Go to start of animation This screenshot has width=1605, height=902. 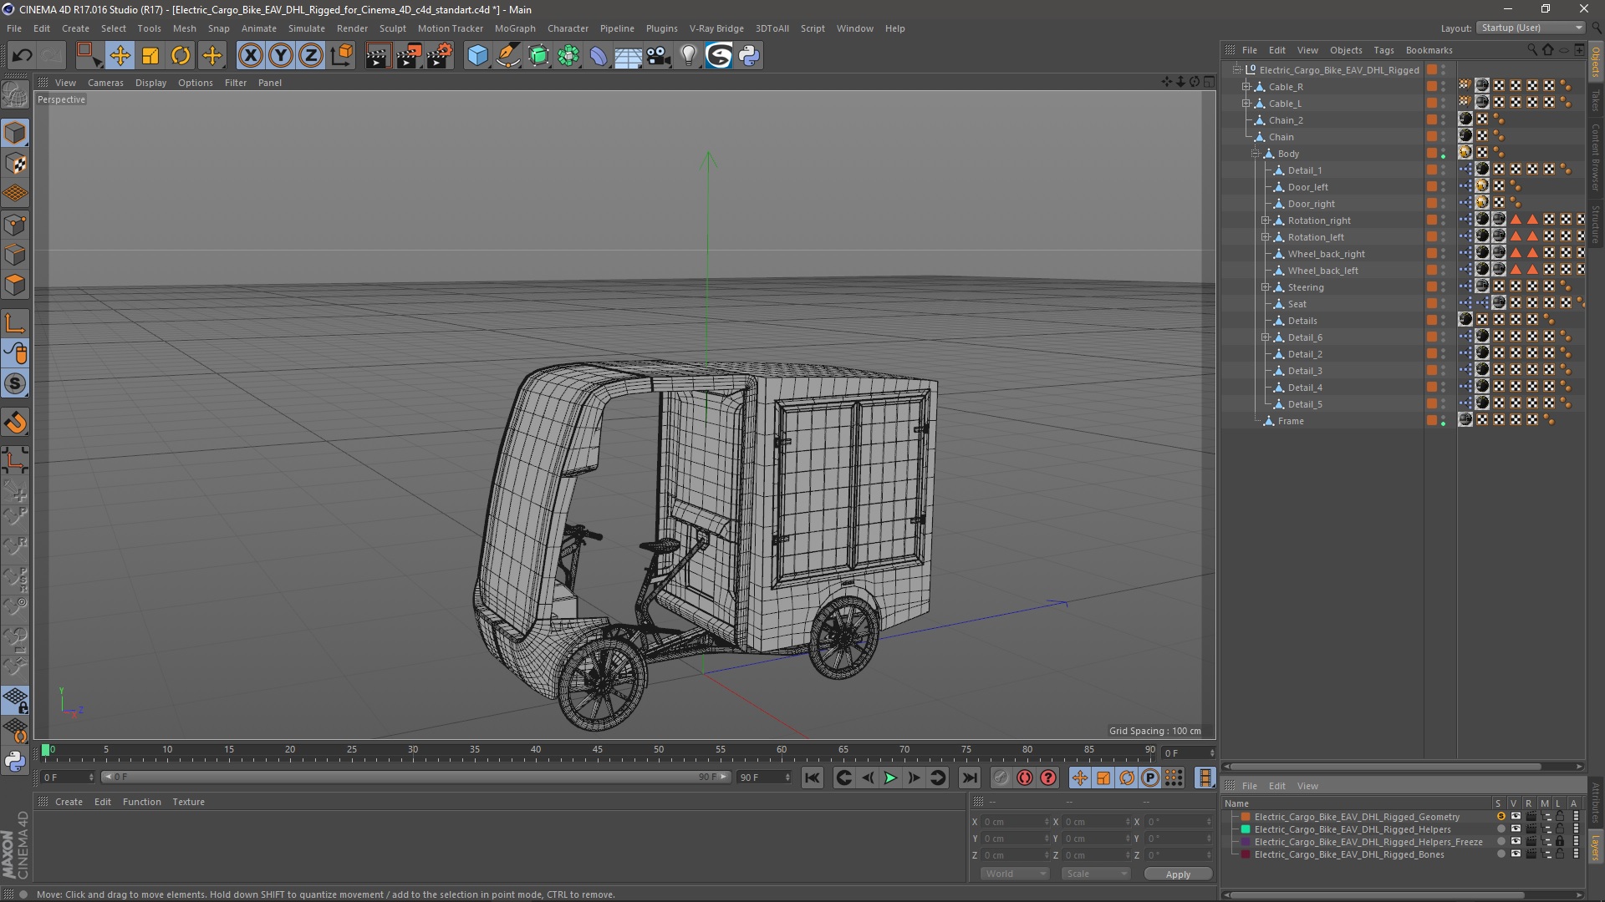coord(812,778)
